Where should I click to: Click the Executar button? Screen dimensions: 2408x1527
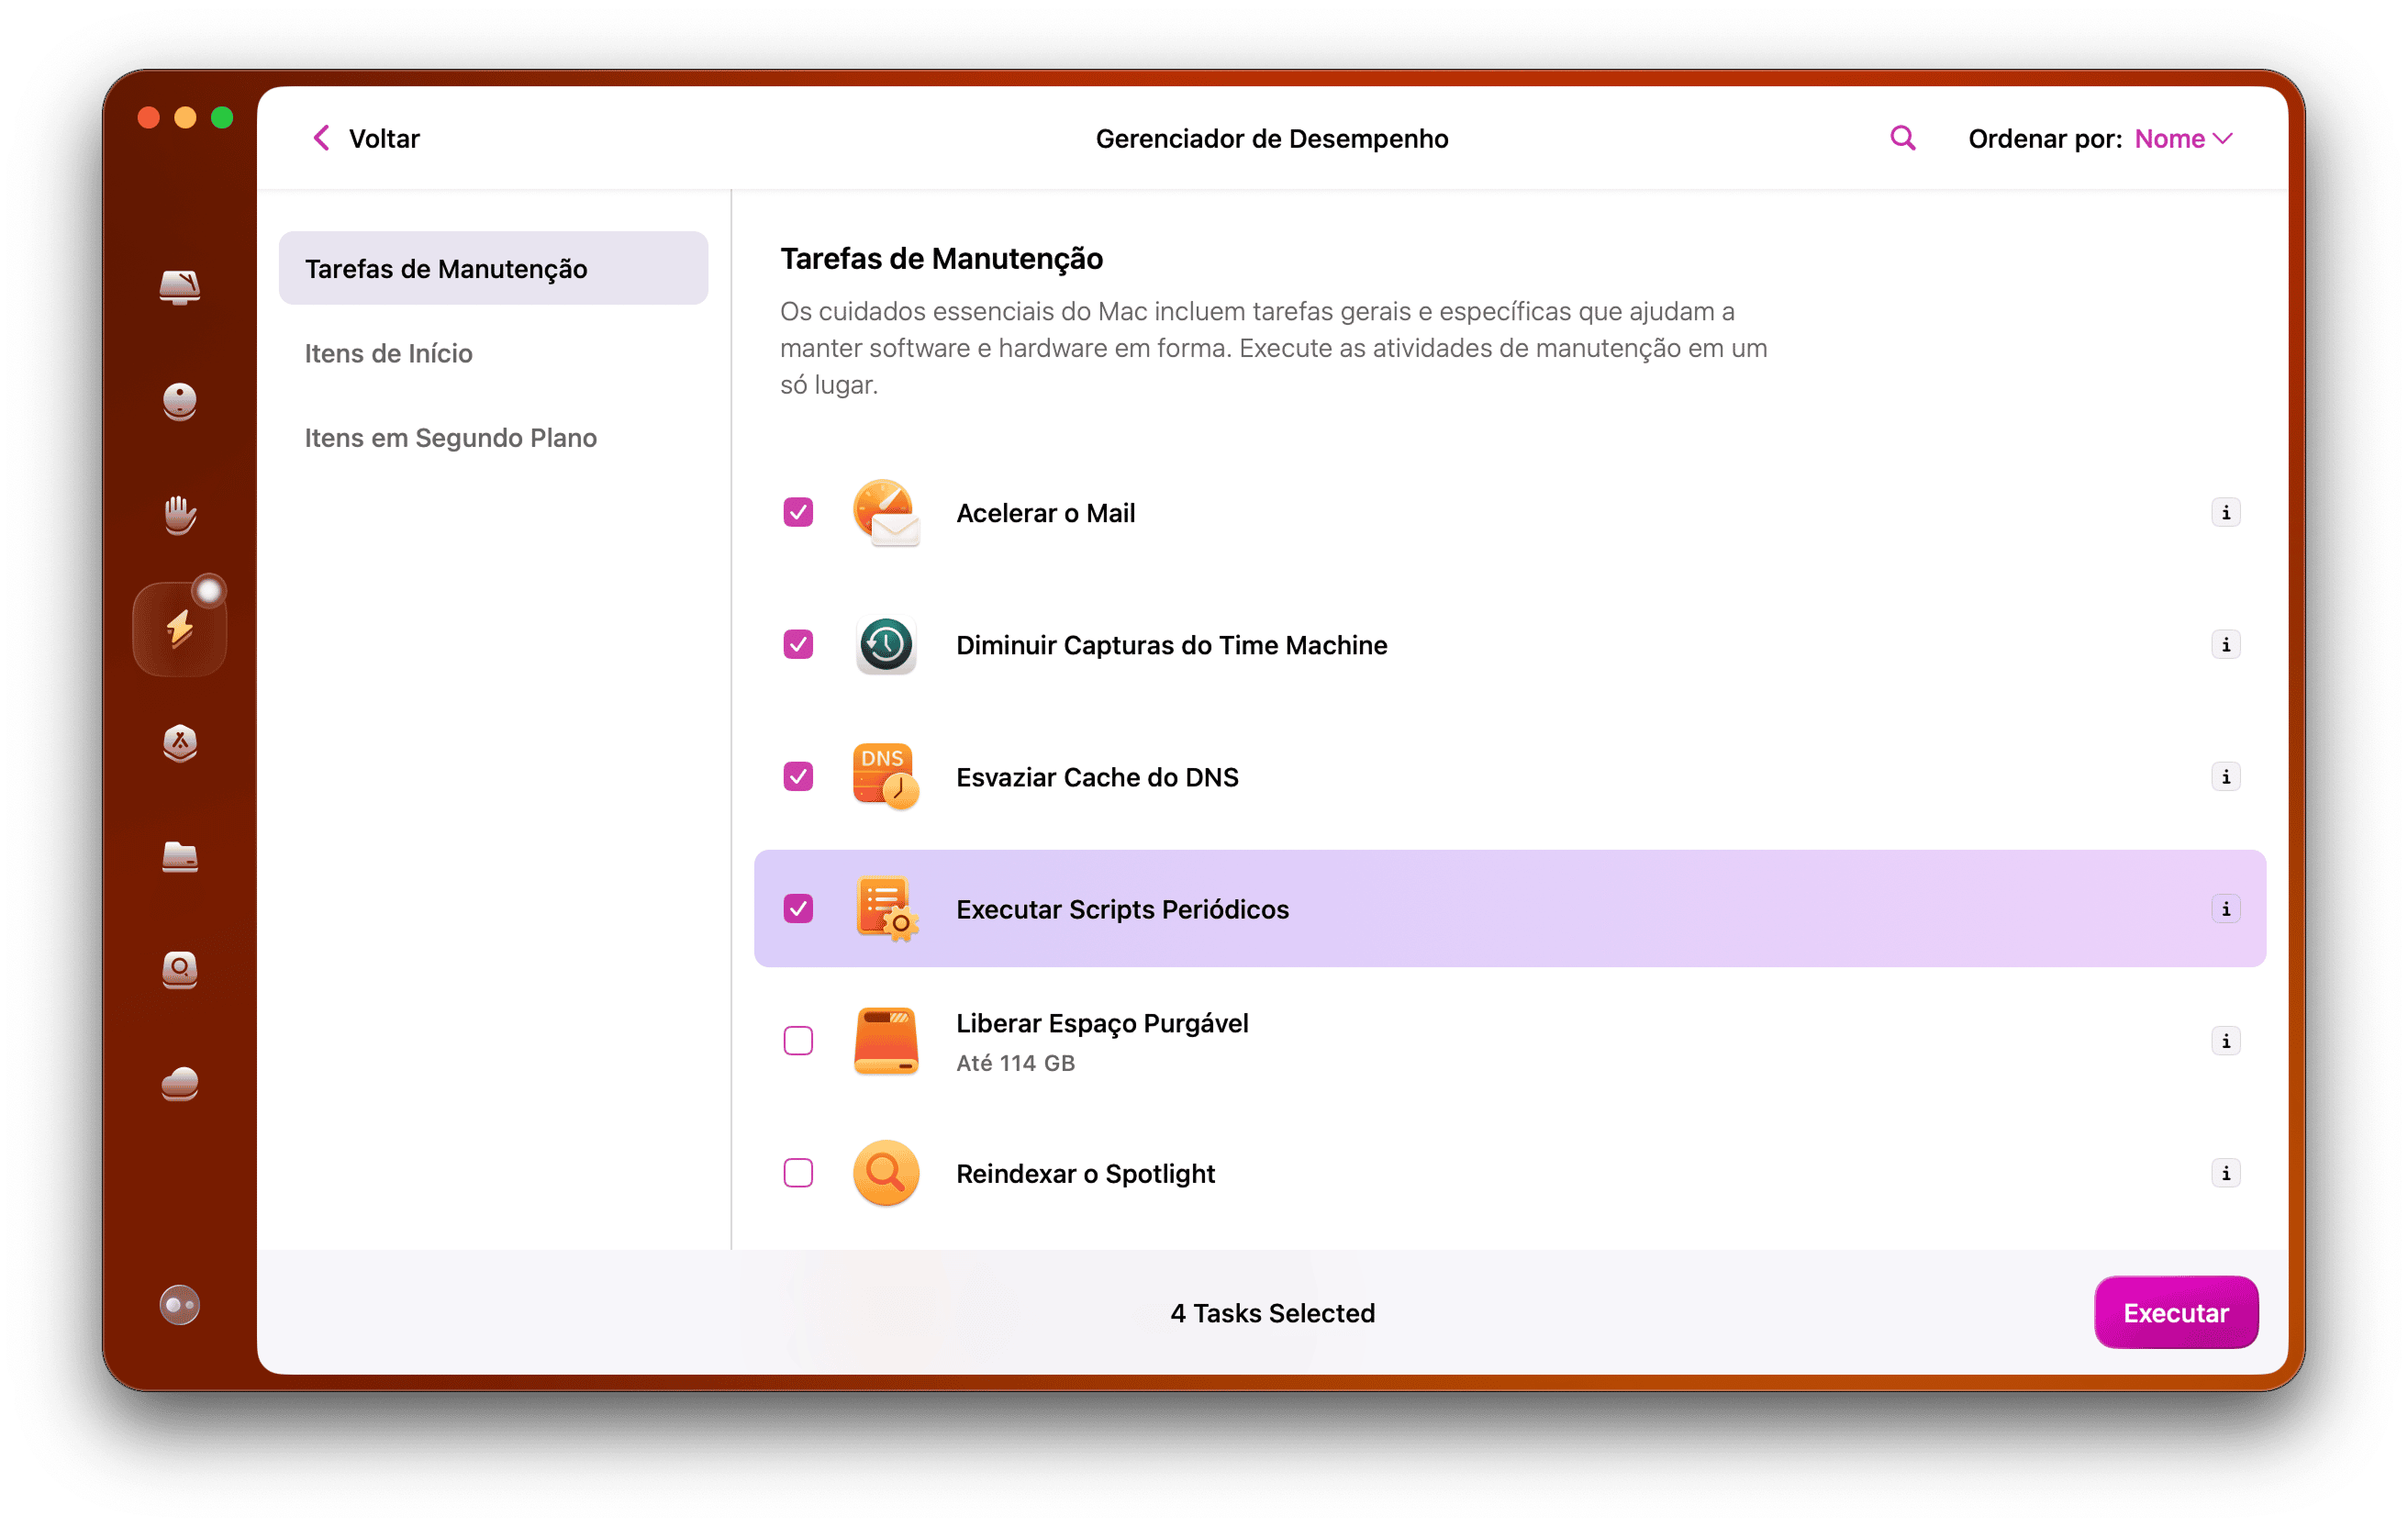tap(2176, 1312)
